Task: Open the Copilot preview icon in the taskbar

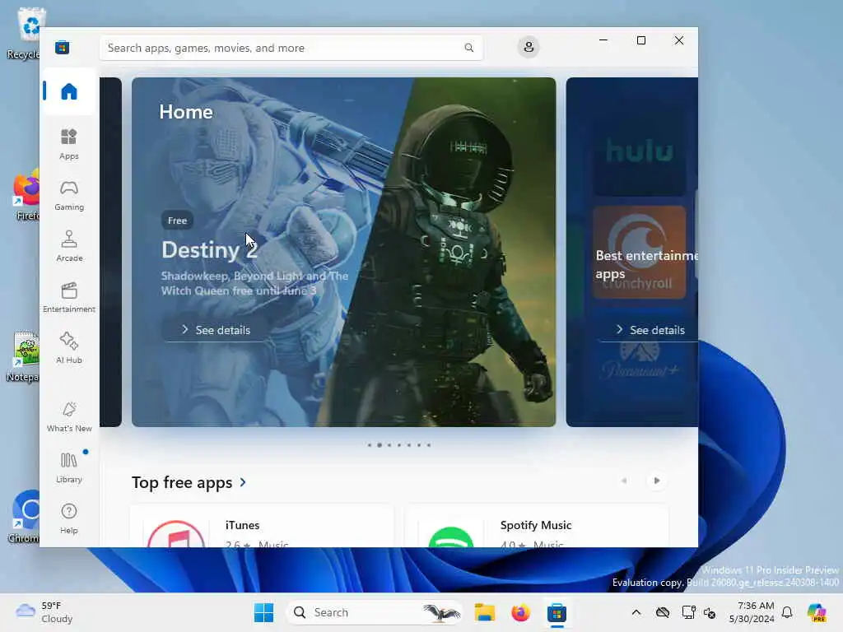Action: coord(817,612)
